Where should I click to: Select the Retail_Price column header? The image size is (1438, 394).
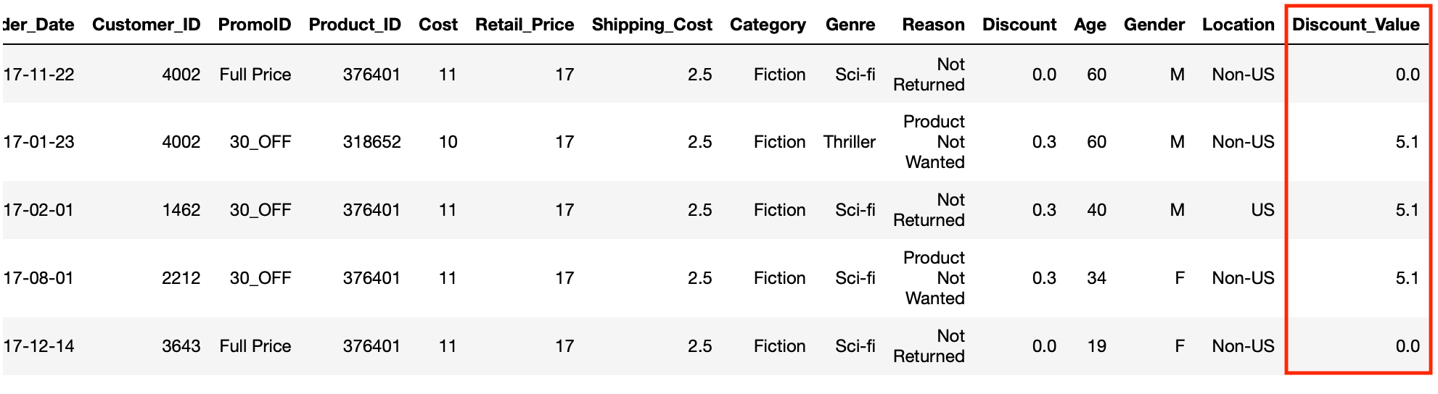coord(525,25)
